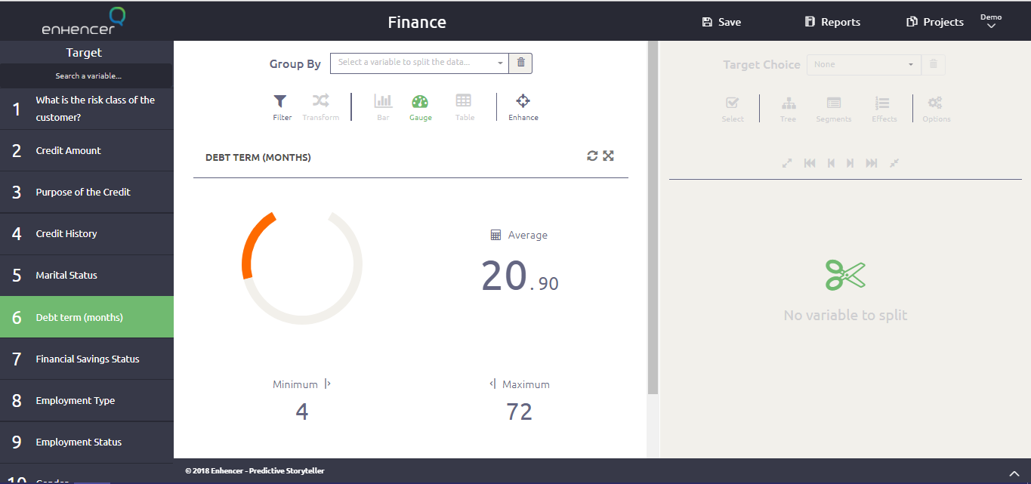This screenshot has height=484, width=1031.
Task: Select the Credit History variable
Action: coord(87,233)
